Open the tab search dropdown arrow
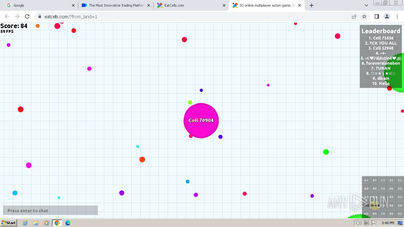 [366, 5]
